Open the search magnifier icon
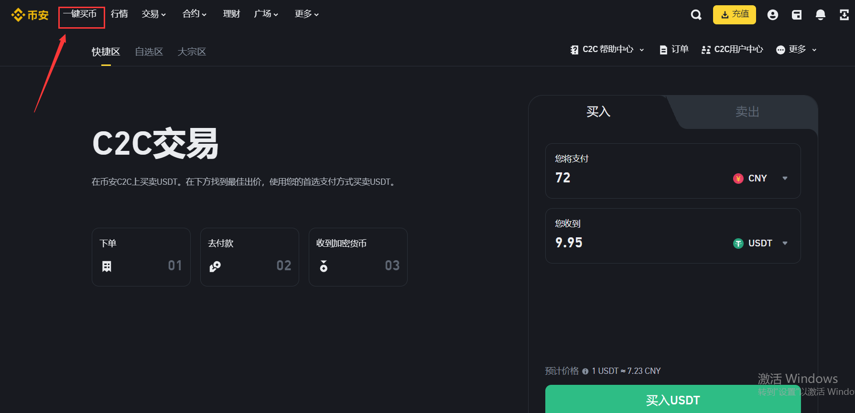The height and width of the screenshot is (413, 855). pyautogui.click(x=696, y=15)
